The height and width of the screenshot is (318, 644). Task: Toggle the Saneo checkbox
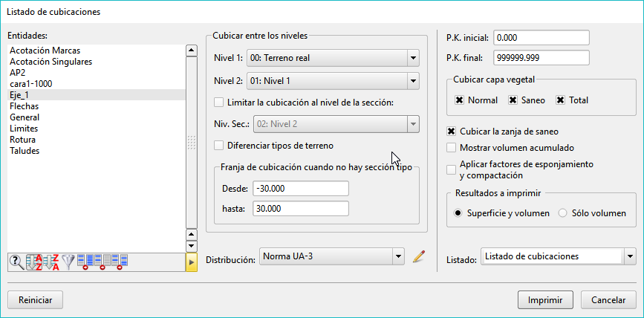coord(513,100)
